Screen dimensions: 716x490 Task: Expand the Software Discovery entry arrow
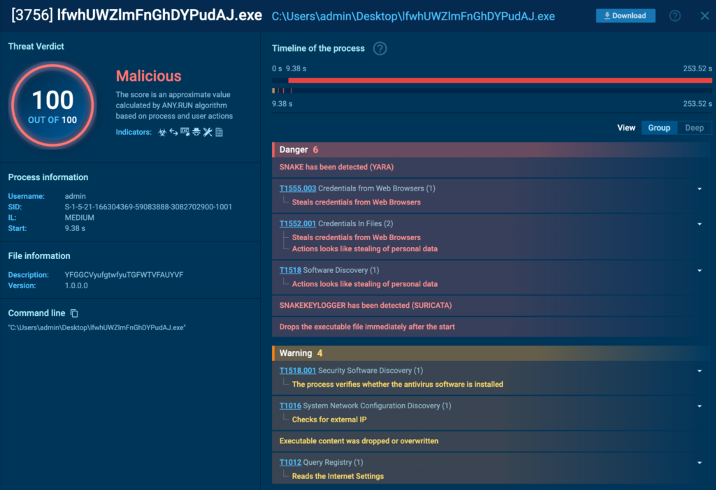point(699,270)
